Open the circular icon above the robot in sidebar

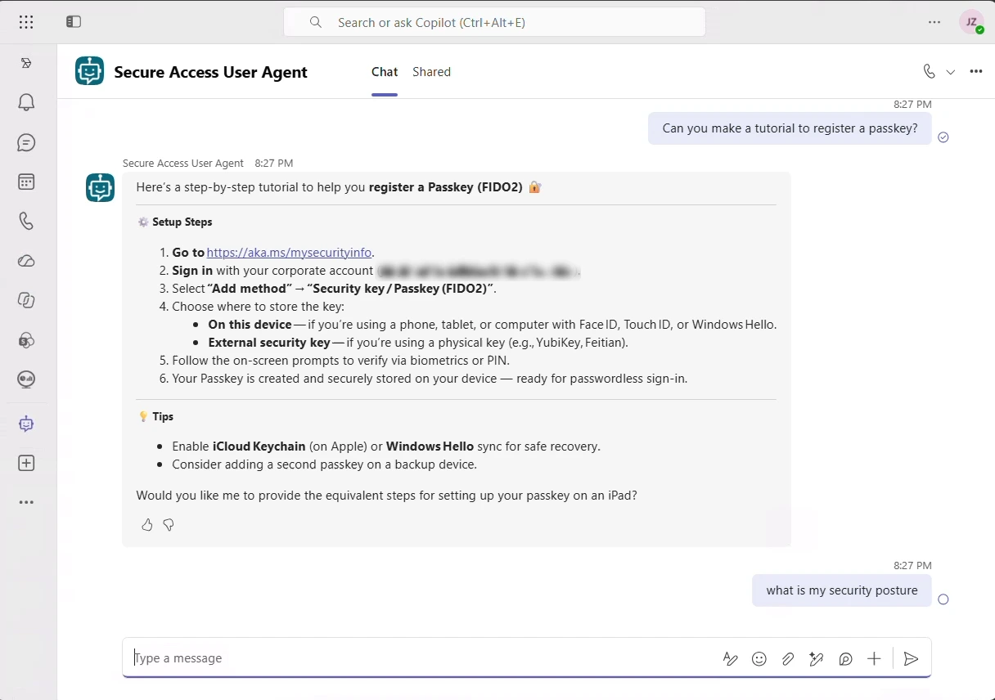coord(26,379)
